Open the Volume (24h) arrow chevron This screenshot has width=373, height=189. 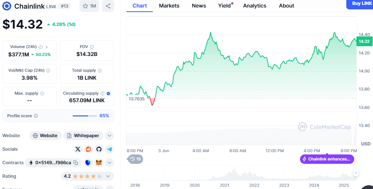pos(47,47)
